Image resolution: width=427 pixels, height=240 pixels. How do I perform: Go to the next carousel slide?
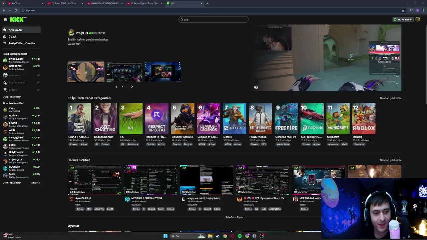tap(132, 87)
